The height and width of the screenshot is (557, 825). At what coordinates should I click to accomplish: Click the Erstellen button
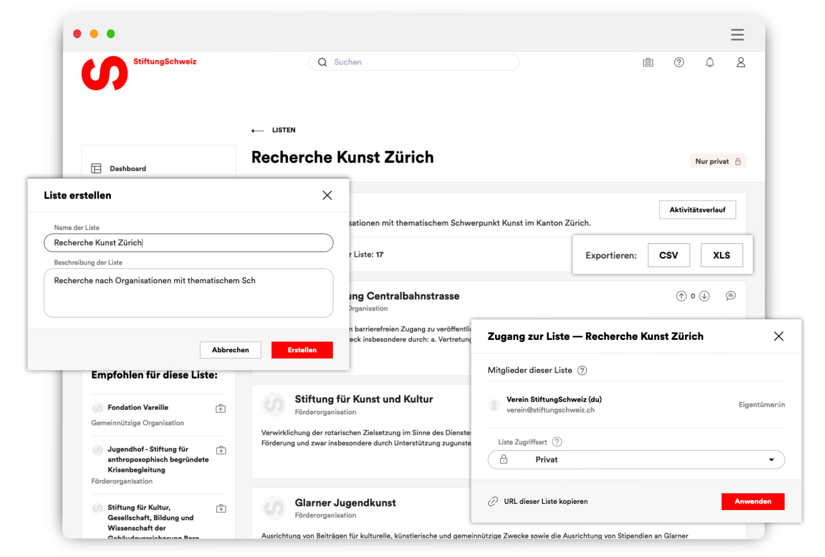[x=302, y=350]
